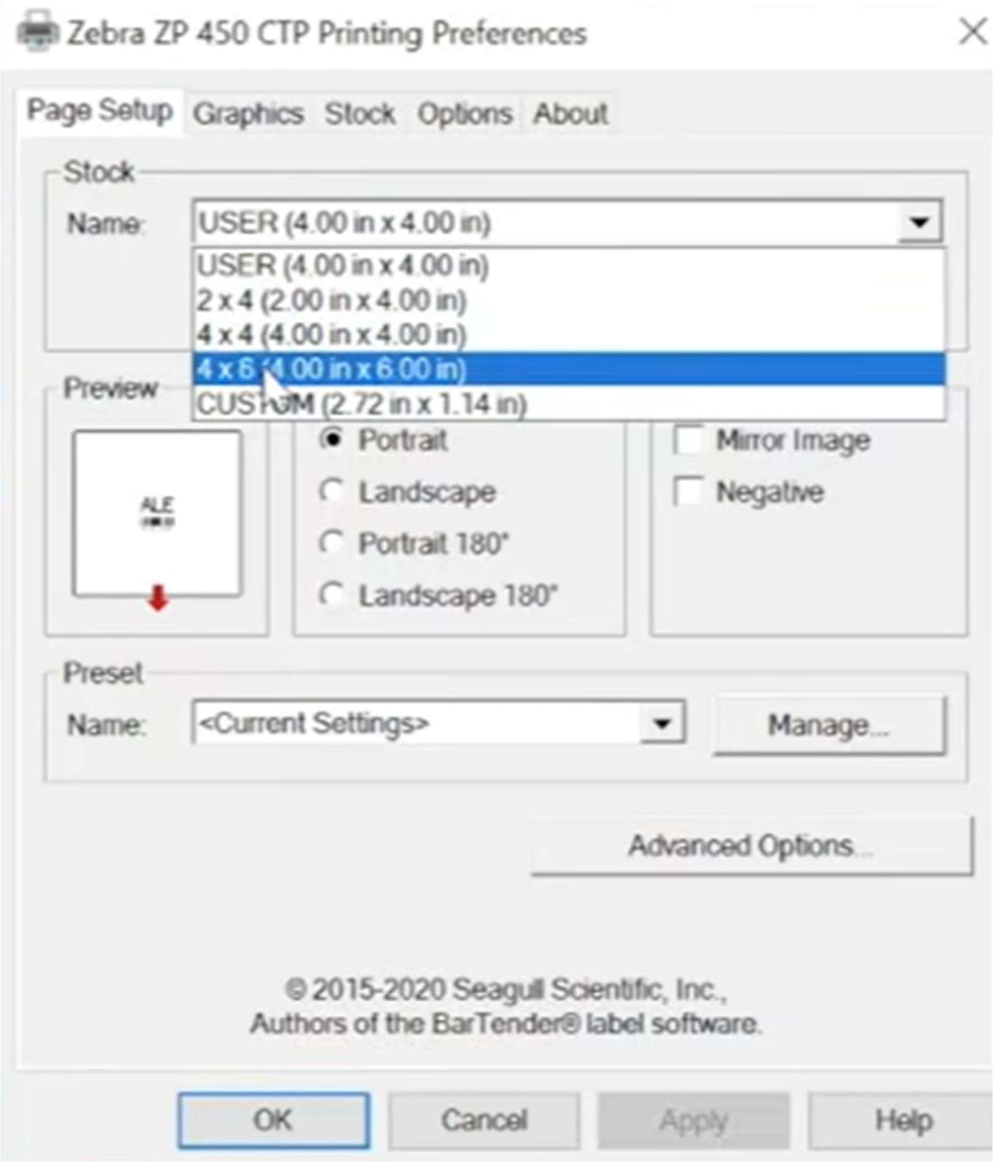Image resolution: width=993 pixels, height=1162 pixels.
Task: Open the About tab
Action: point(570,113)
